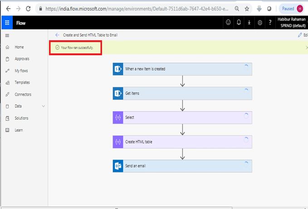Click the Connectors plug icon
The height and width of the screenshot is (209, 308).
point(7,95)
